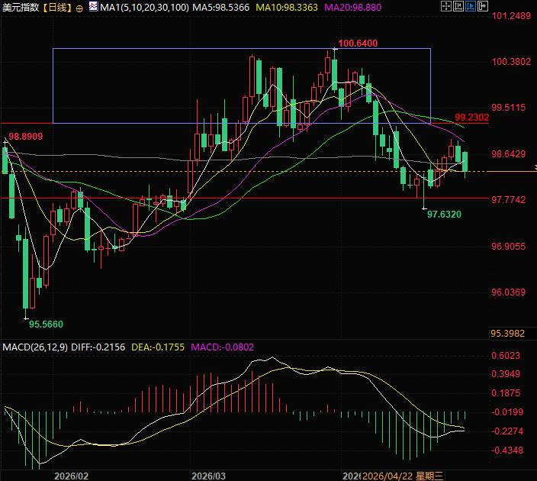537x481 pixels.
Task: Click the crosshair cursor icon in top toolbar
Action: (446, 6)
